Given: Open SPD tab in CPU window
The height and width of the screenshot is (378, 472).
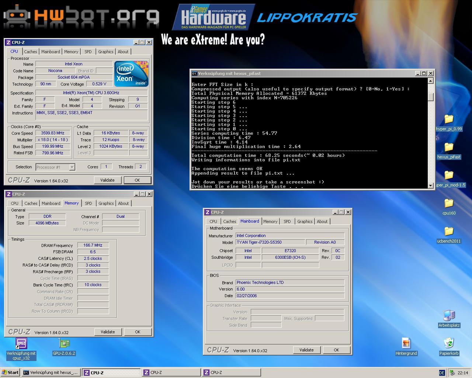Looking at the screenshot, I should (x=88, y=52).
